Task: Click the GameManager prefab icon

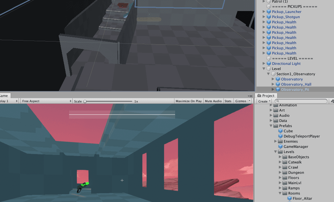Action: tap(280, 147)
